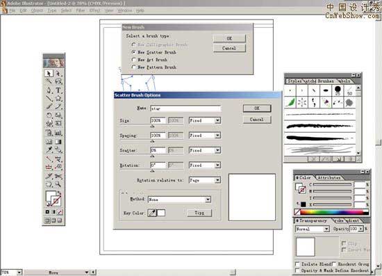Enable the Isolate Blending checkbox

(297, 264)
